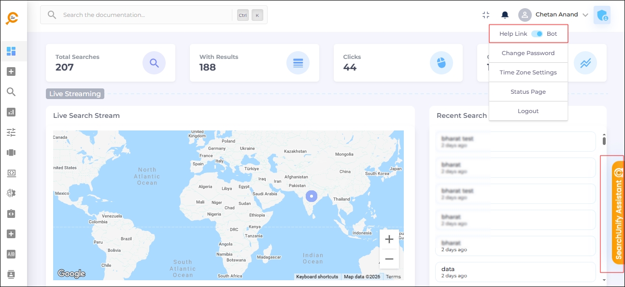Click the Recent Search list scrollbar thumb

(604, 141)
